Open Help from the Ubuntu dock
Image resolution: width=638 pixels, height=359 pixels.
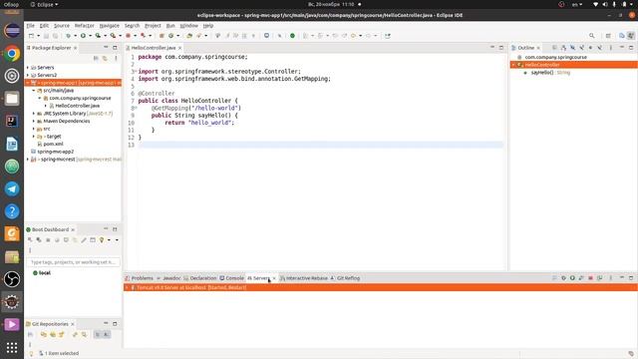pyautogui.click(x=12, y=211)
